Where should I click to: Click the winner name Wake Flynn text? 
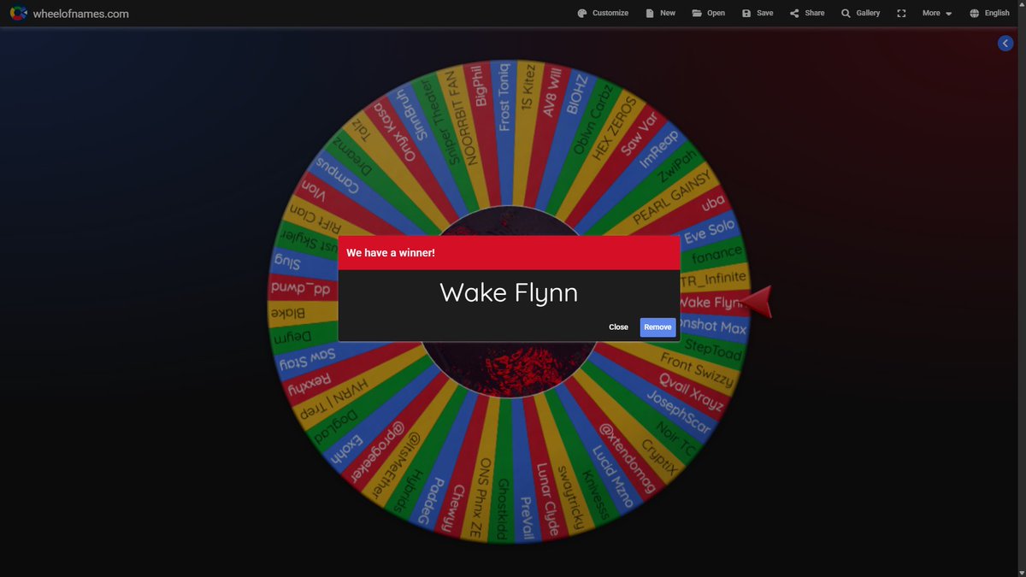(x=509, y=292)
